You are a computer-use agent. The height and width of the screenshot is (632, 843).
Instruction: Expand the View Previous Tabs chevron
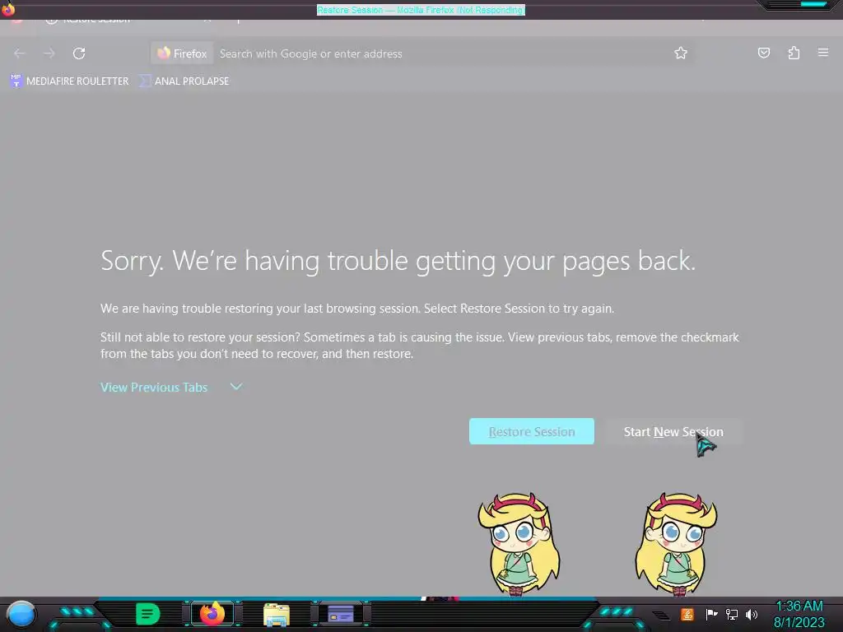click(x=236, y=387)
